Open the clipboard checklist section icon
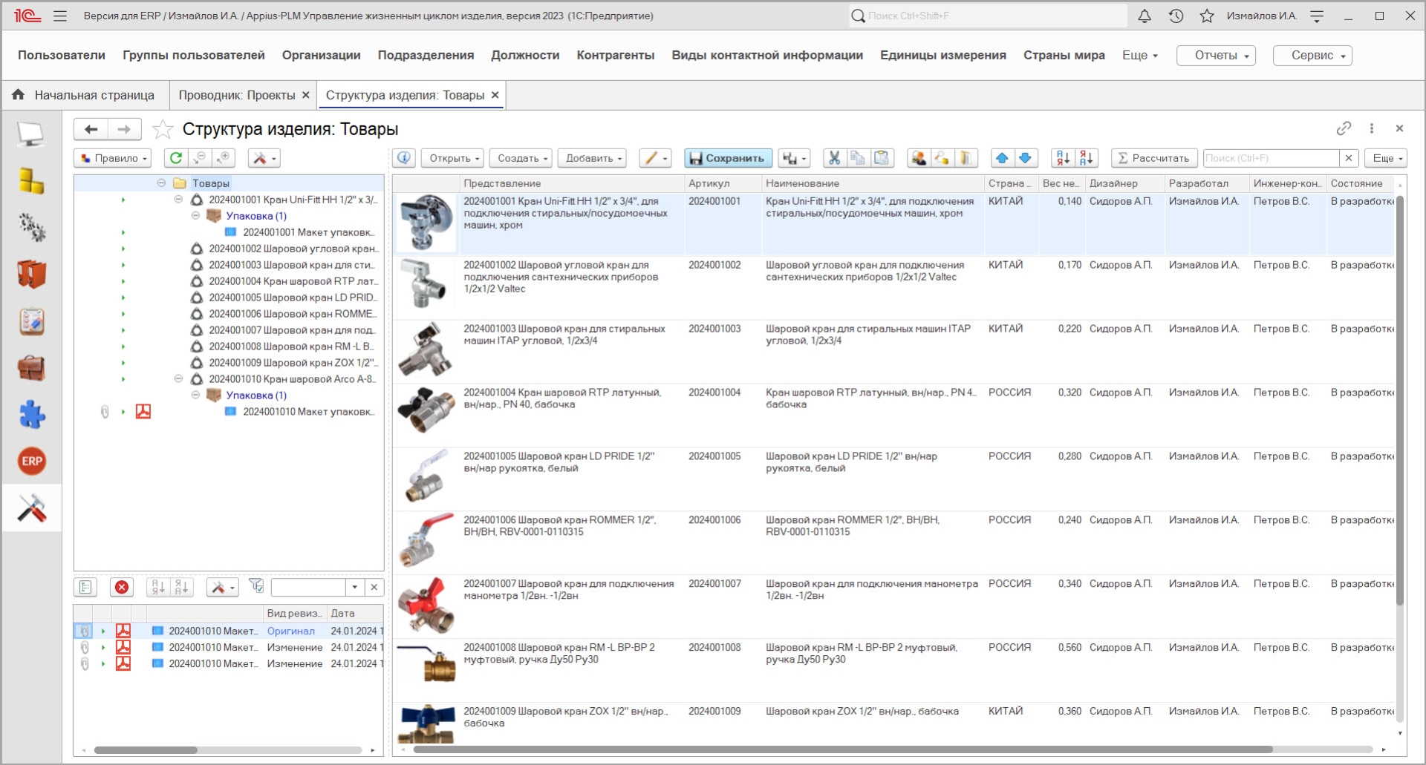 coord(31,321)
